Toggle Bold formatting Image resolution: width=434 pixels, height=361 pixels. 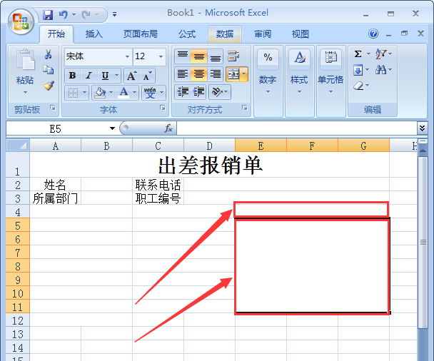click(x=73, y=76)
